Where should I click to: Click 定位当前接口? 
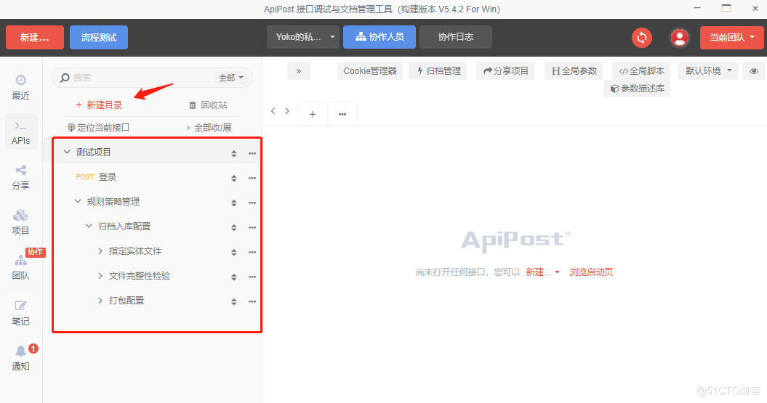98,128
